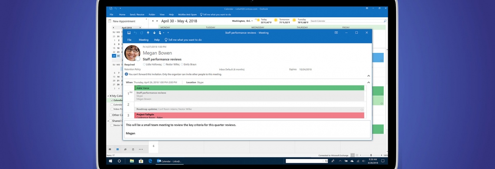Open the View tab in the Outlook window
Image resolution: width=495 pixels, height=169 pixels.
[162, 14]
